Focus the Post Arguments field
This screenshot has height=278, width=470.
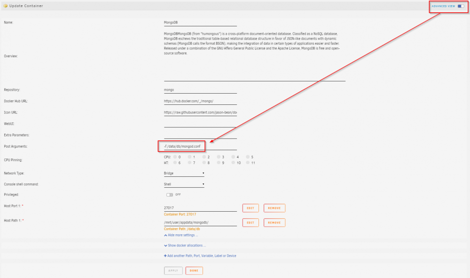coord(200,146)
